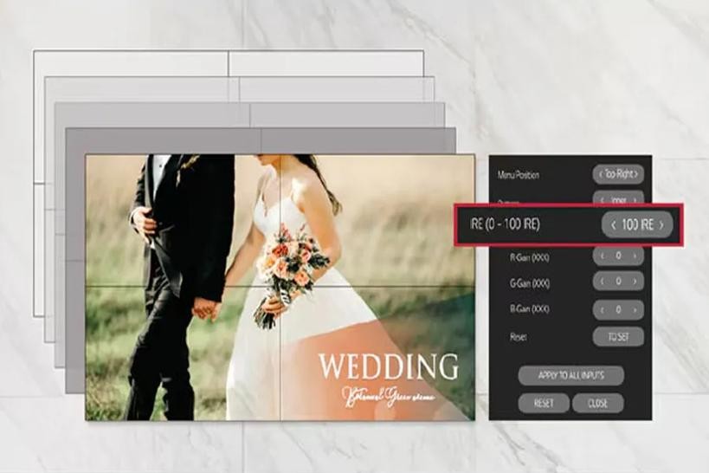Click left arrow of Menu Position selector
The image size is (709, 473).
pos(600,174)
